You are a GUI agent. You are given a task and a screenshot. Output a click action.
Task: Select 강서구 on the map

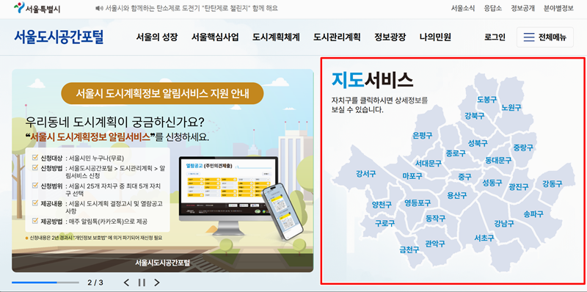click(365, 174)
